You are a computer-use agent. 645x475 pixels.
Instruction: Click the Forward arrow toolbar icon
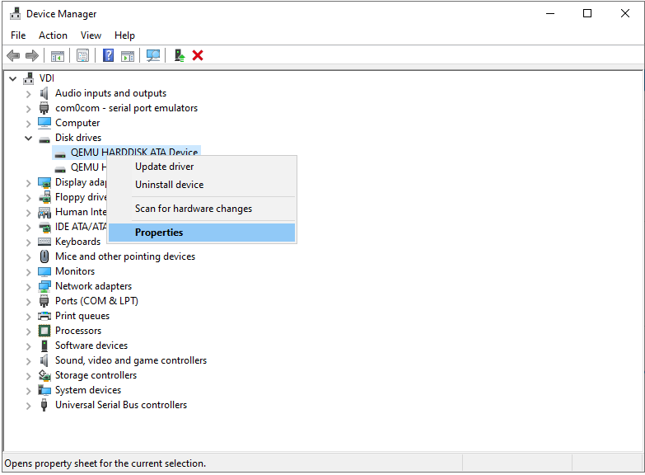(x=31, y=55)
